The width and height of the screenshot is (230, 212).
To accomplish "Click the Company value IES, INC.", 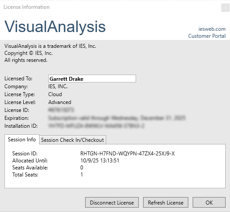I will click(58, 86).
